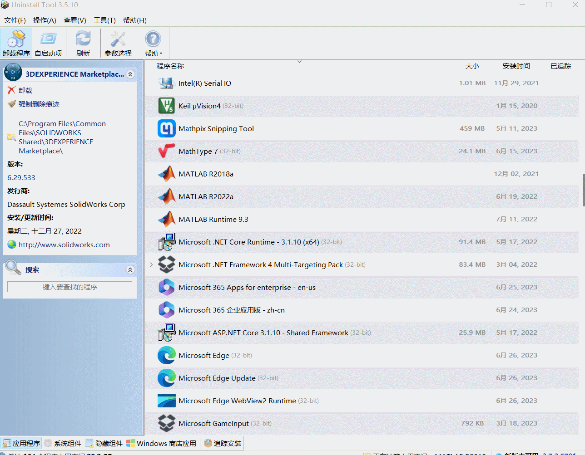
Task: Open the 自启动项 toolbar icon
Action: click(48, 42)
